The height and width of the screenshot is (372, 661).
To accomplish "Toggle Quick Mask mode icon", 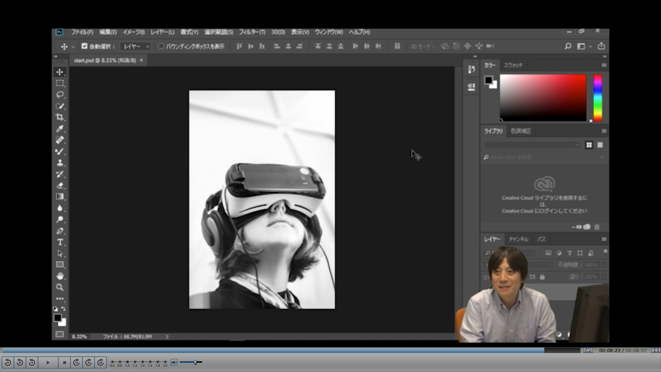I will click(x=60, y=334).
